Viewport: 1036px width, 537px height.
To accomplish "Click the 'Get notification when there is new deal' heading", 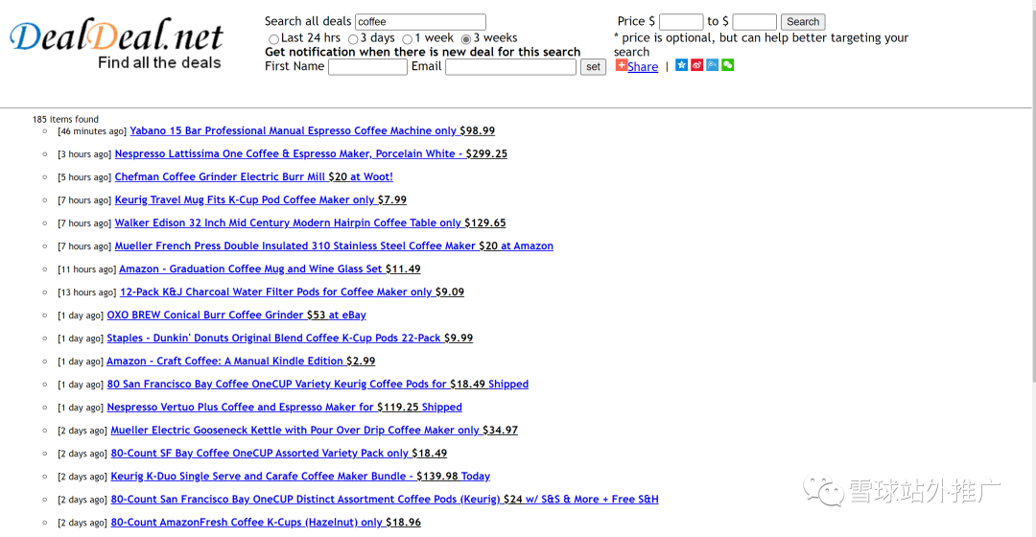I will point(423,52).
